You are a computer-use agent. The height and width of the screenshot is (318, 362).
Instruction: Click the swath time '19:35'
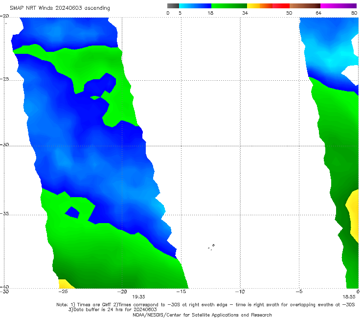138,297
